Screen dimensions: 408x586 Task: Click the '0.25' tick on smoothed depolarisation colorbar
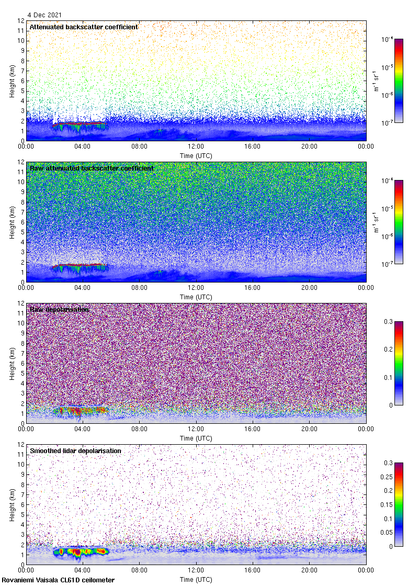point(387,477)
